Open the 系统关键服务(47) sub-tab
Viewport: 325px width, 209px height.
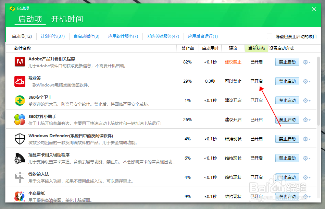tap(163, 36)
